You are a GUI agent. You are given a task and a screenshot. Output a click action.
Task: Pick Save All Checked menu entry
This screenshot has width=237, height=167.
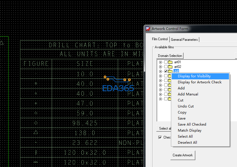[192, 124]
